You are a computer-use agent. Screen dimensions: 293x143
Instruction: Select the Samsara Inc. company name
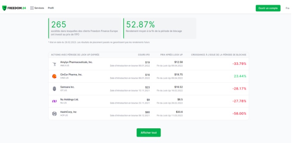67,87
